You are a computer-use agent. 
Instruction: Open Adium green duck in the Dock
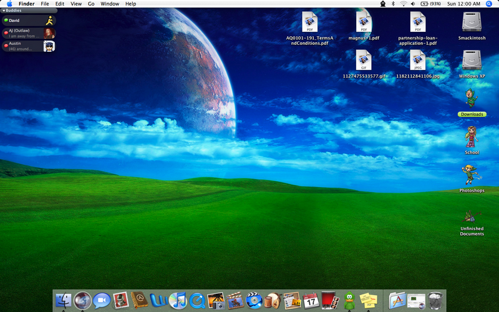point(349,301)
